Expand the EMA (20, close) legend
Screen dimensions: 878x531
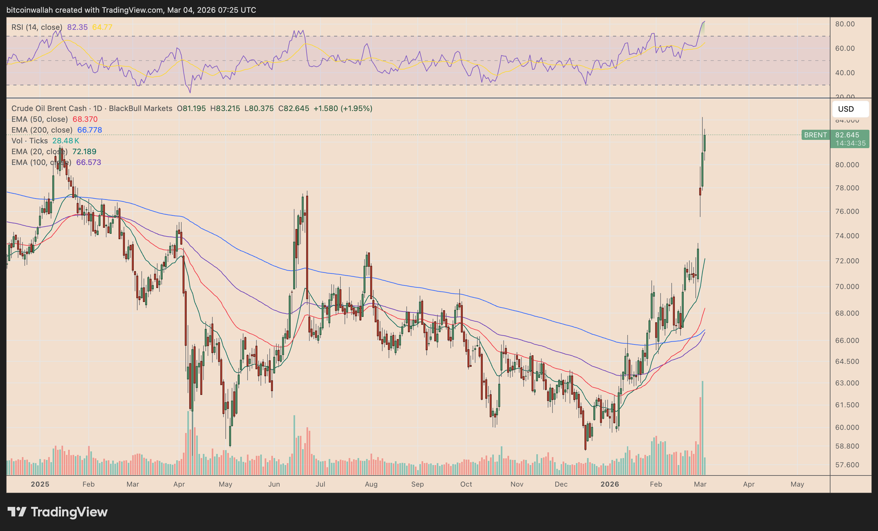pos(40,152)
